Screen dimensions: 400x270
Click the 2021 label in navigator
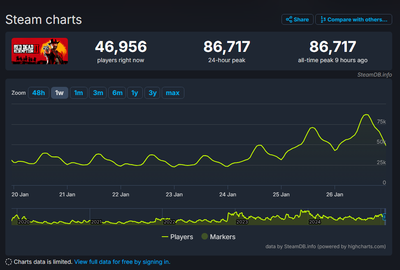[x=96, y=222]
